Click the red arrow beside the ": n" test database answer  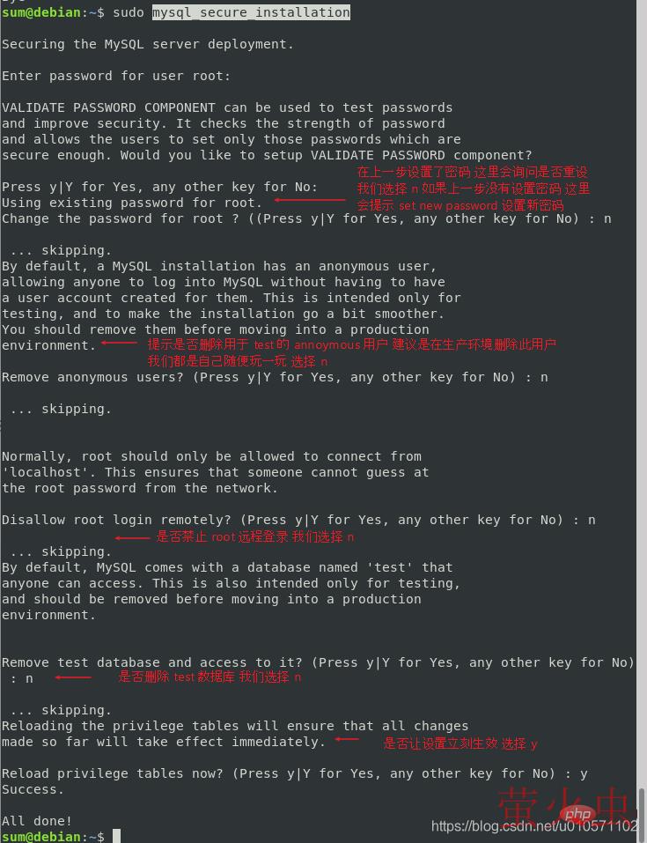(x=73, y=677)
